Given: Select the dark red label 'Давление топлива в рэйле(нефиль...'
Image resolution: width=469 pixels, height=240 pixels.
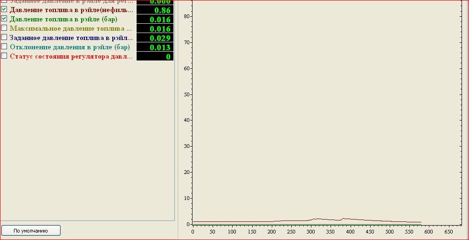Looking at the screenshot, I should pyautogui.click(x=71, y=10).
